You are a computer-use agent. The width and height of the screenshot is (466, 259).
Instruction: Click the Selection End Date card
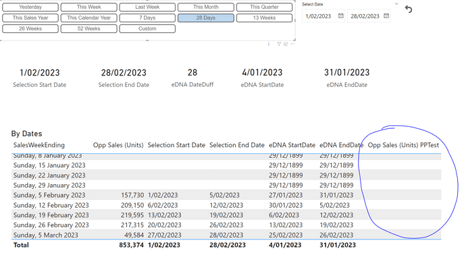coord(124,78)
